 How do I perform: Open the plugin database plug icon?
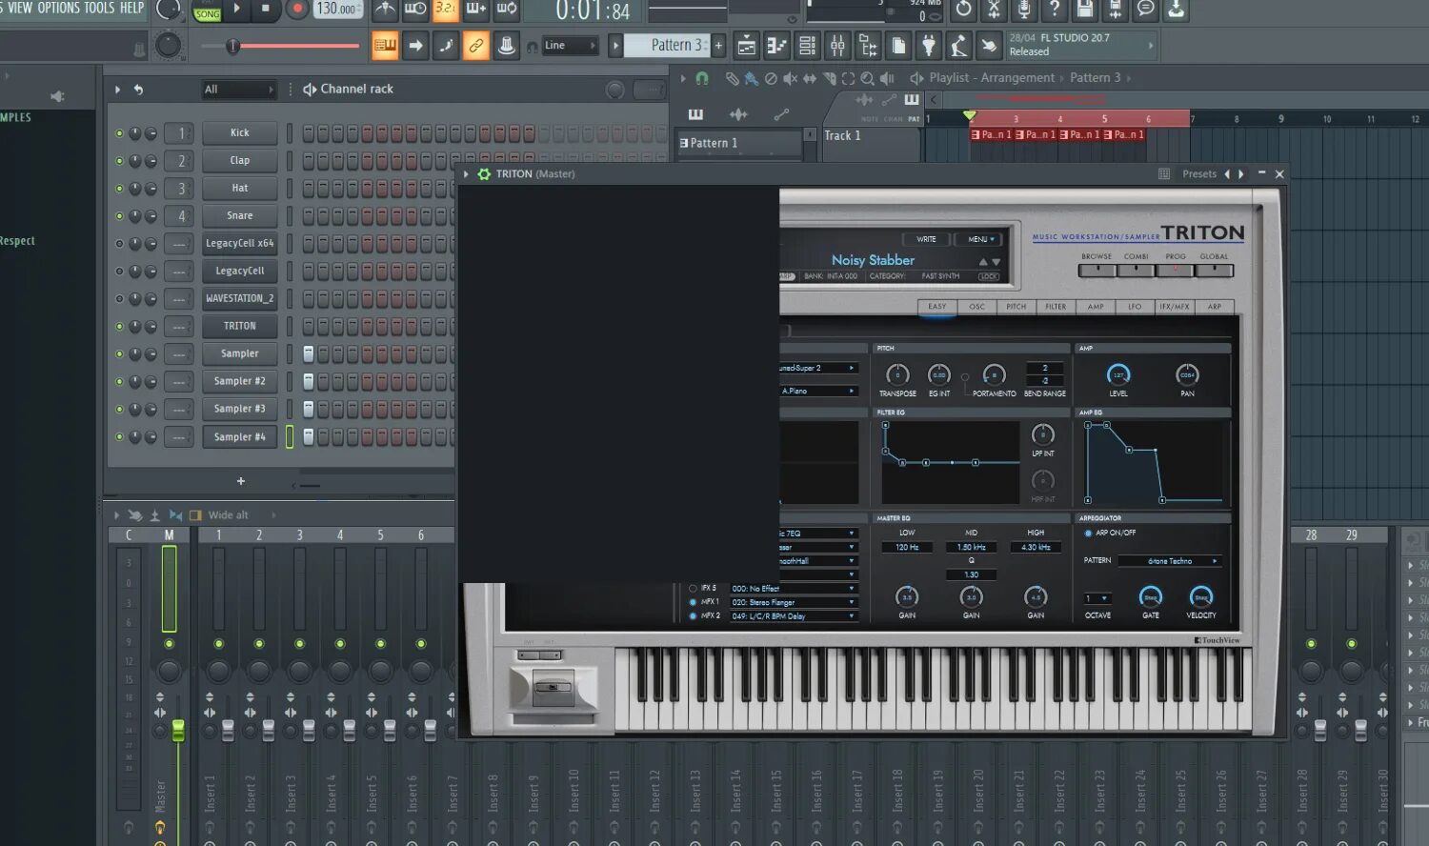click(929, 45)
